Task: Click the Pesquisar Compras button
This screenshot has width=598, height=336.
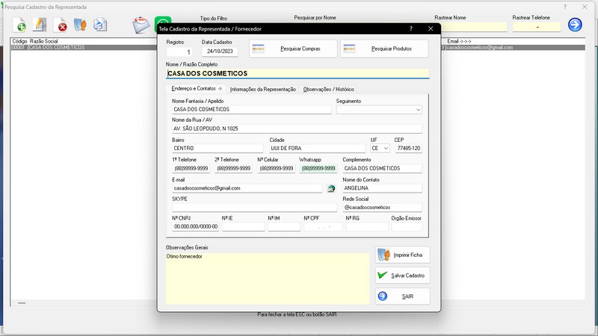Action: (293, 49)
